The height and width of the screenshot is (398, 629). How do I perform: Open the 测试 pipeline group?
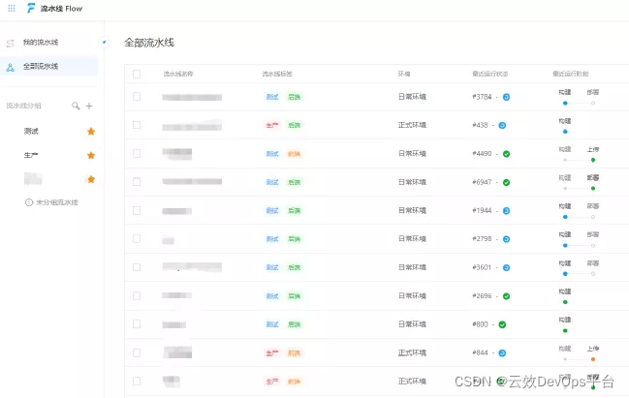click(31, 131)
